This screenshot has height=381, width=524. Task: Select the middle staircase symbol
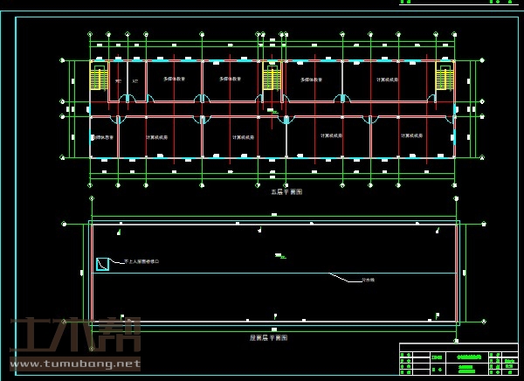pos(272,79)
